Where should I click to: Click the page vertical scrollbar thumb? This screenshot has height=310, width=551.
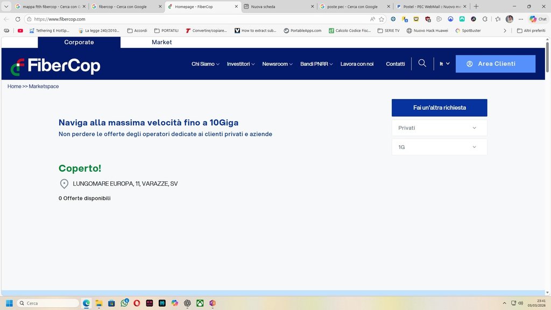pos(547,57)
